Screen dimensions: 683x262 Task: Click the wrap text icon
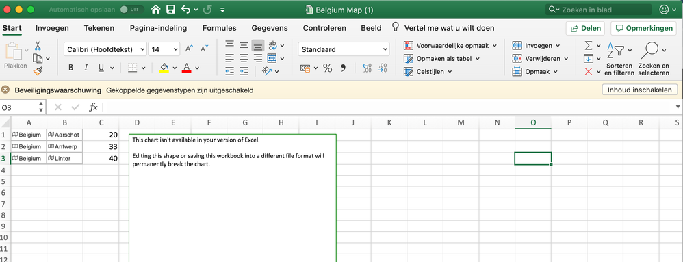point(272,45)
